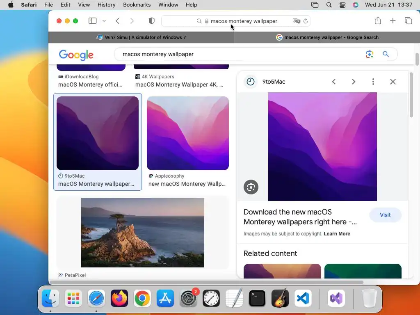Screen dimensions: 420x315
Task: Open the translate page icon
Action: pos(297,21)
